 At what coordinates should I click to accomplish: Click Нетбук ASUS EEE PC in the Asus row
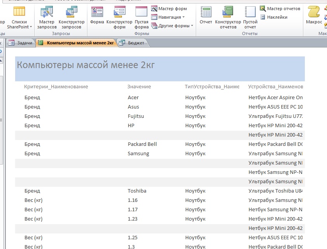275,107
